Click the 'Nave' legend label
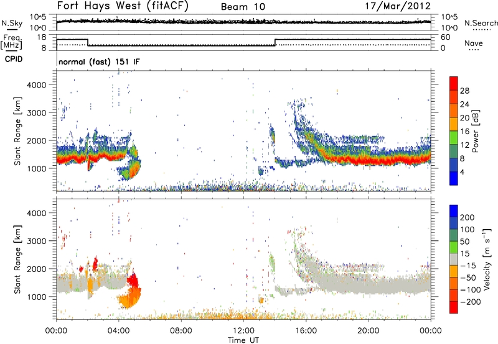Screen dimensions: 498x344 click(474, 43)
